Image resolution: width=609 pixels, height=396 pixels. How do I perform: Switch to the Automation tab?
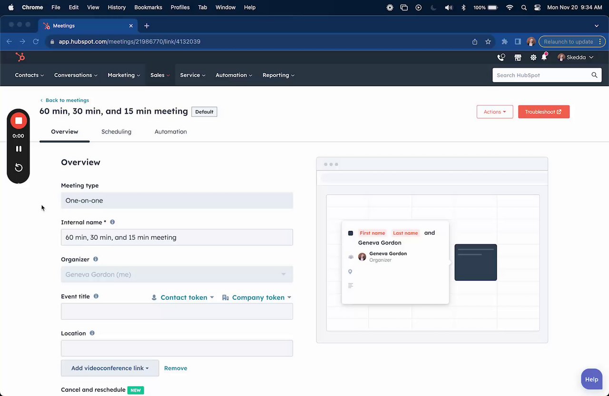[x=171, y=132]
